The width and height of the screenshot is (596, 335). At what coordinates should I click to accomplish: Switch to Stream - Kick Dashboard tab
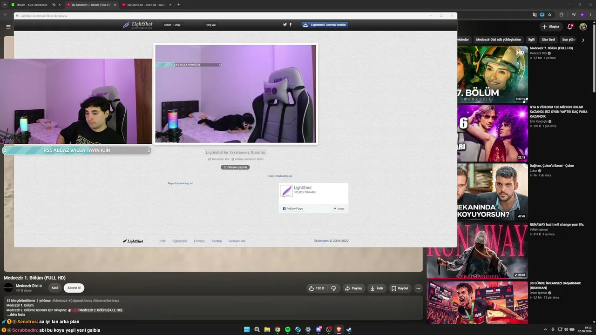[36, 5]
